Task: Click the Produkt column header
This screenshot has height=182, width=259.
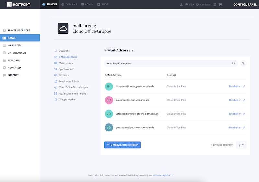Action: pos(172,75)
